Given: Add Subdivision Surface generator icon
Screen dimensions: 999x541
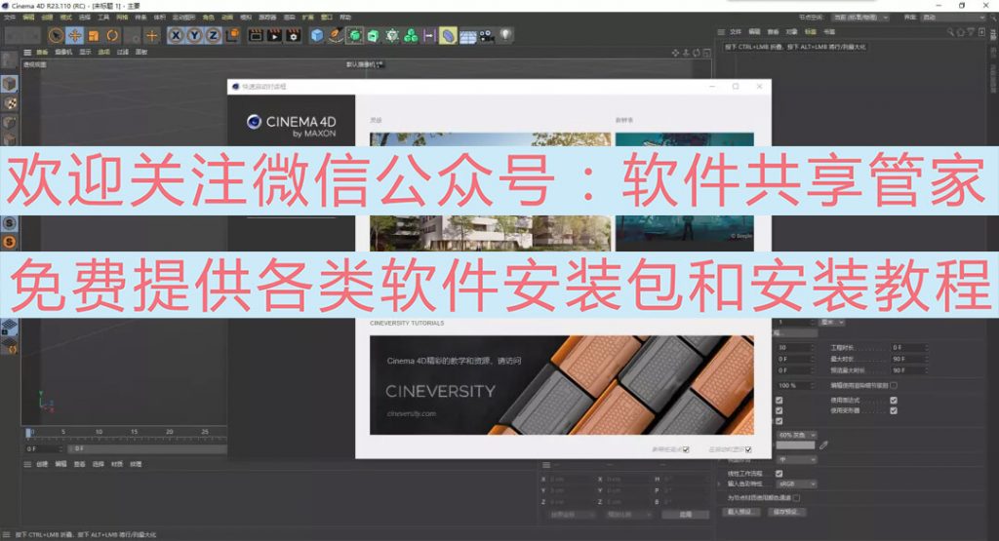Looking at the screenshot, I should click(355, 36).
